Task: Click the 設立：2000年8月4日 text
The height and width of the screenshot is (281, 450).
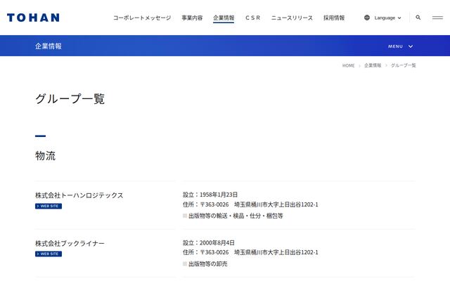Action: (209, 243)
